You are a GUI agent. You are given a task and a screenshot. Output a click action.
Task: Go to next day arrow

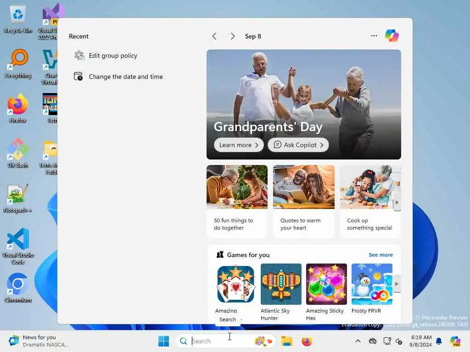pos(233,36)
